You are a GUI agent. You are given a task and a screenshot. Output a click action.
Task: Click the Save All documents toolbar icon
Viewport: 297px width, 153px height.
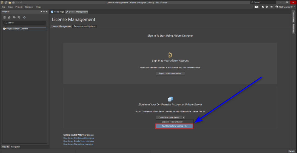click(6, 2)
